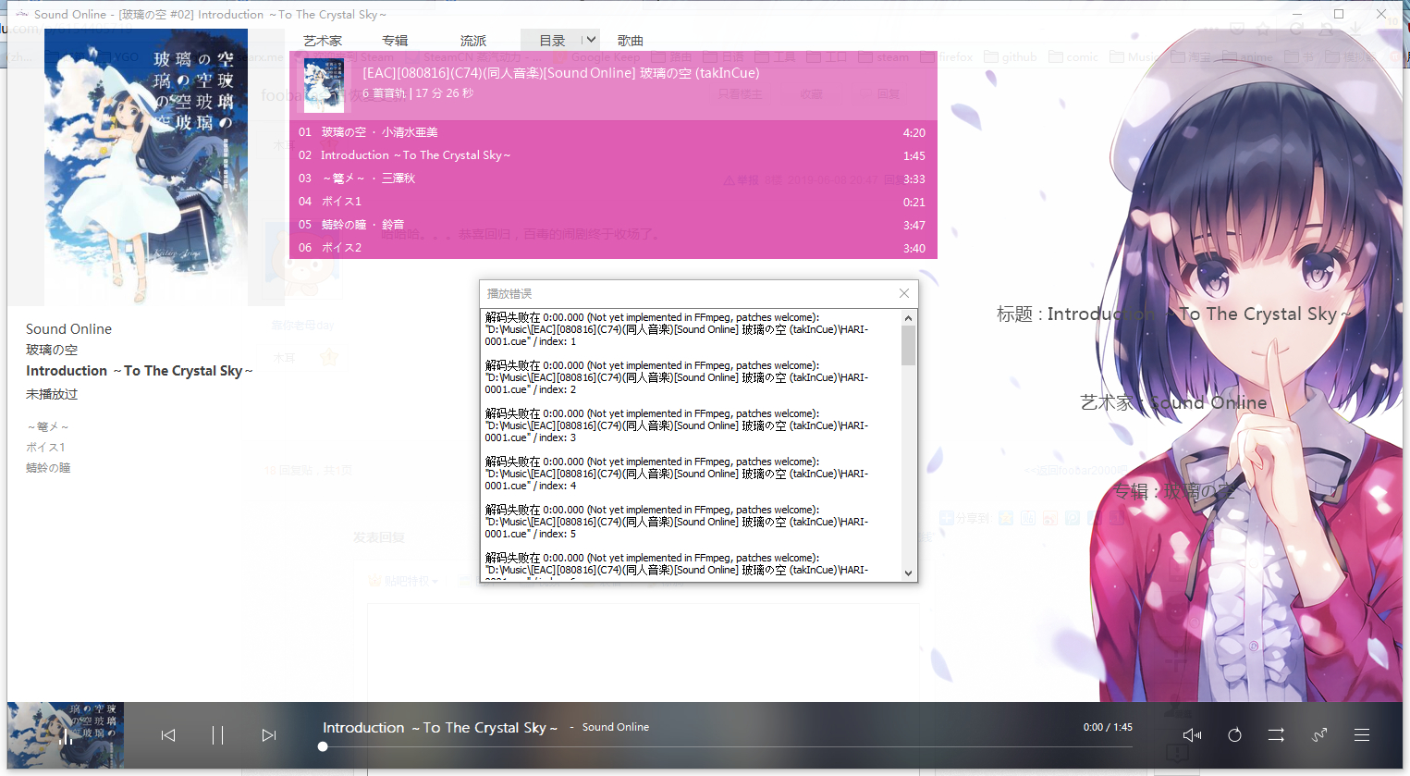Switch to the 专辑 tab
Screen dimensions: 1410x776
click(395, 41)
